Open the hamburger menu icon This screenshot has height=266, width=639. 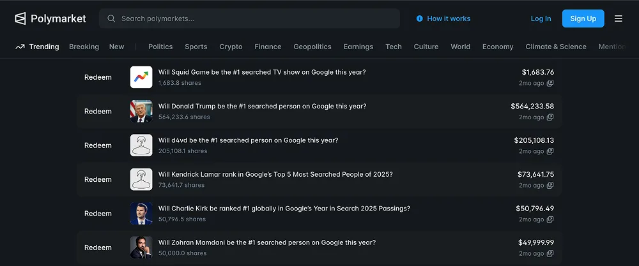pos(619,18)
